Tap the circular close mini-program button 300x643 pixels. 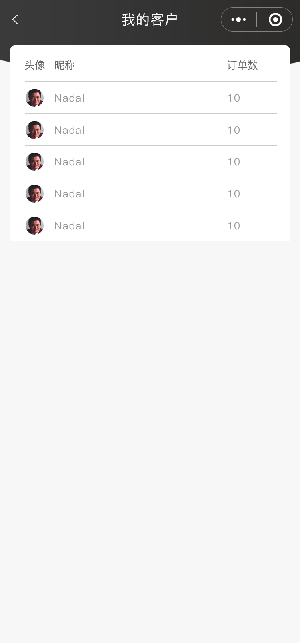275,20
